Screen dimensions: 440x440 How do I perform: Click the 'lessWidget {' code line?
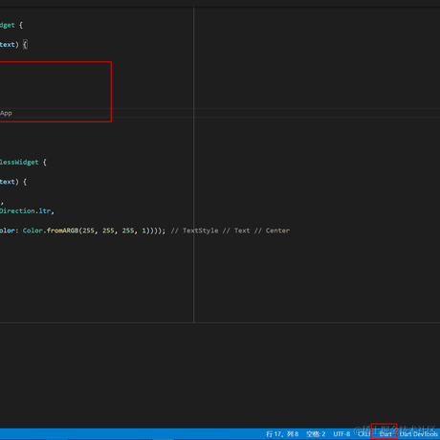(23, 163)
